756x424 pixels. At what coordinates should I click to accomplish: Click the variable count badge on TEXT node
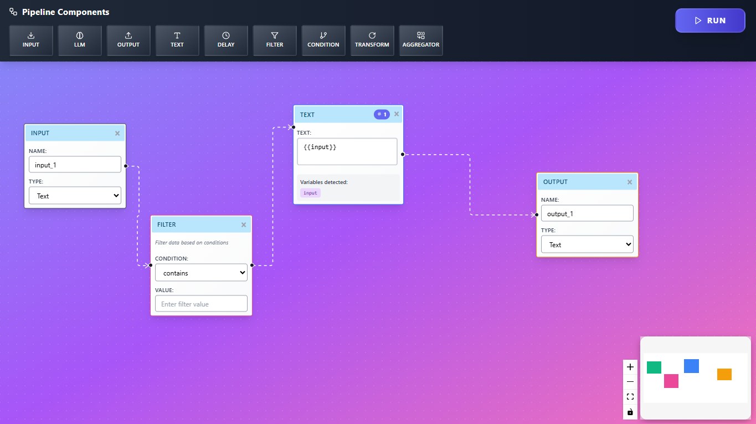(x=382, y=114)
